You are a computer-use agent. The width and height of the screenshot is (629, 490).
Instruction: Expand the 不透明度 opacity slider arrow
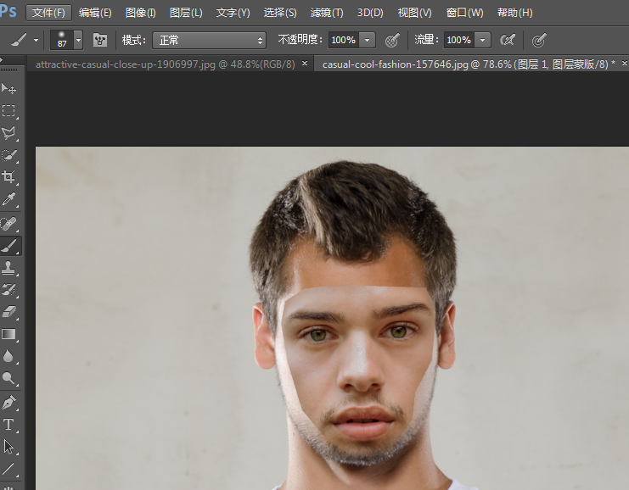coord(368,40)
